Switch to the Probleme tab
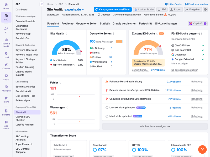This screenshot has width=210, height=157. point(67,24)
